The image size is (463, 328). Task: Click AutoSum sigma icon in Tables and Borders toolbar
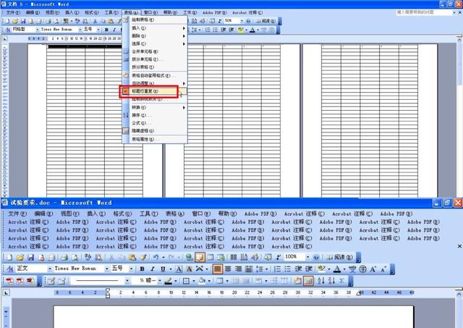click(x=342, y=281)
